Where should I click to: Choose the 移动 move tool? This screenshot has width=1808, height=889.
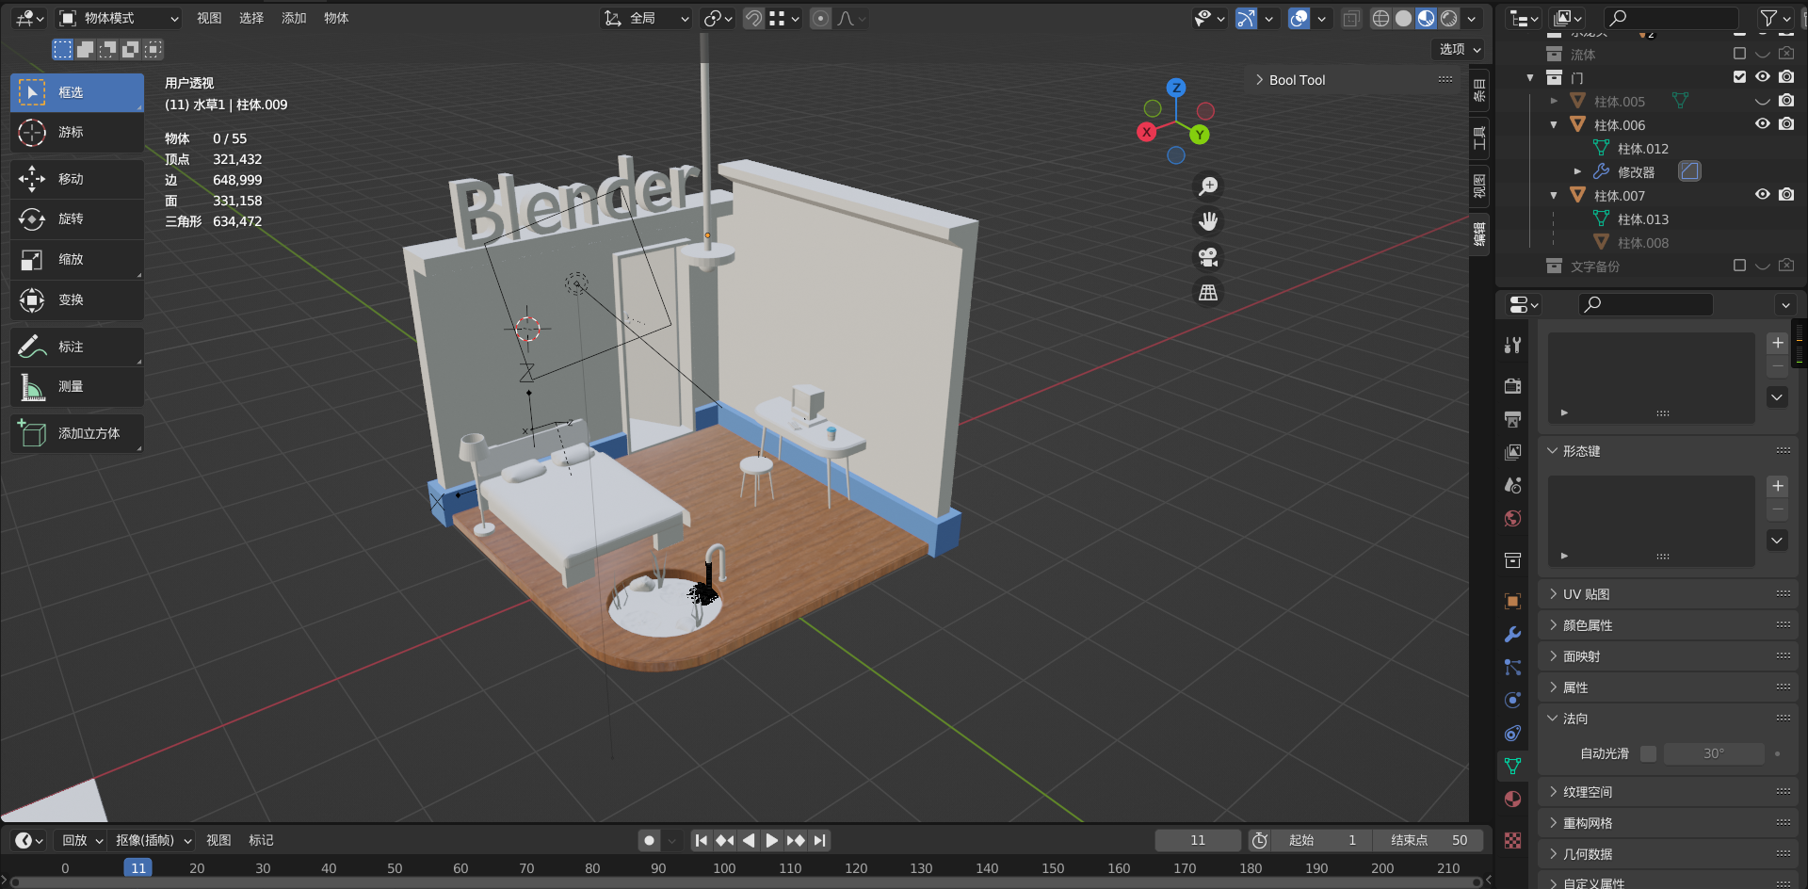tap(77, 179)
